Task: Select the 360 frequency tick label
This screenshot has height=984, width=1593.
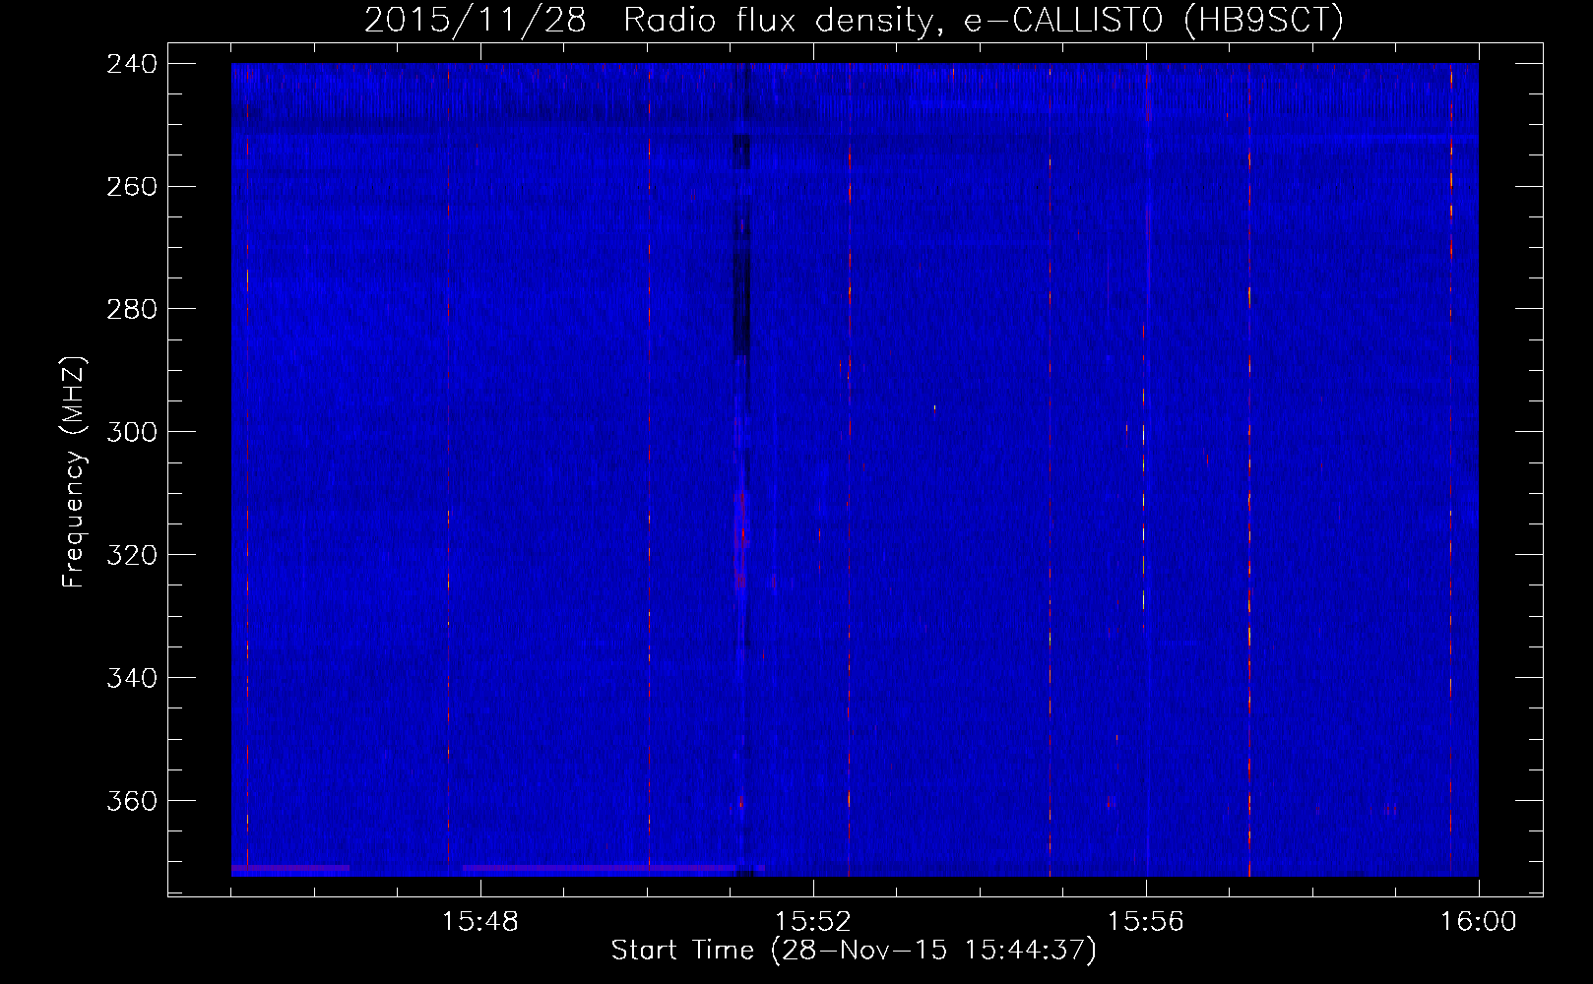Action: point(132,801)
